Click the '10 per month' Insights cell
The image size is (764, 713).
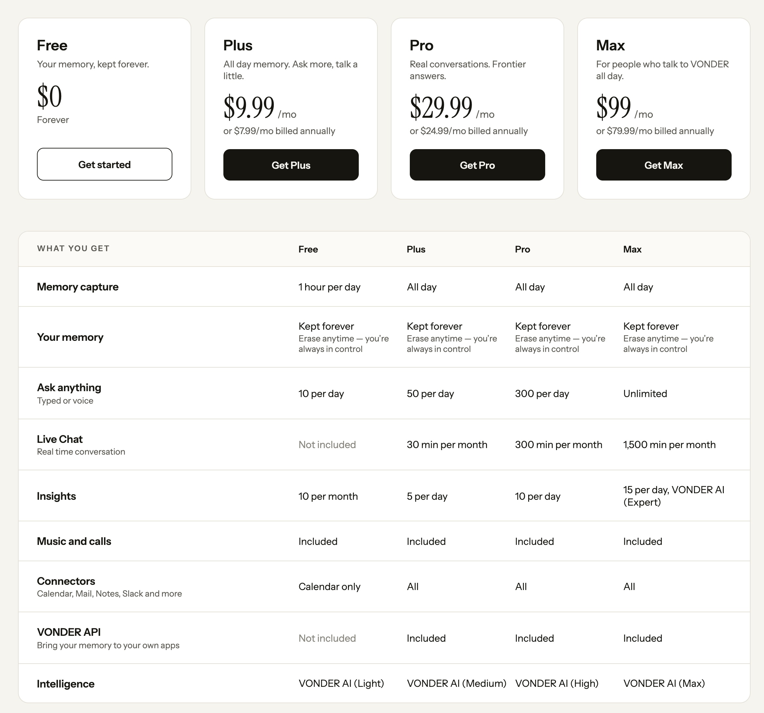pyautogui.click(x=328, y=496)
